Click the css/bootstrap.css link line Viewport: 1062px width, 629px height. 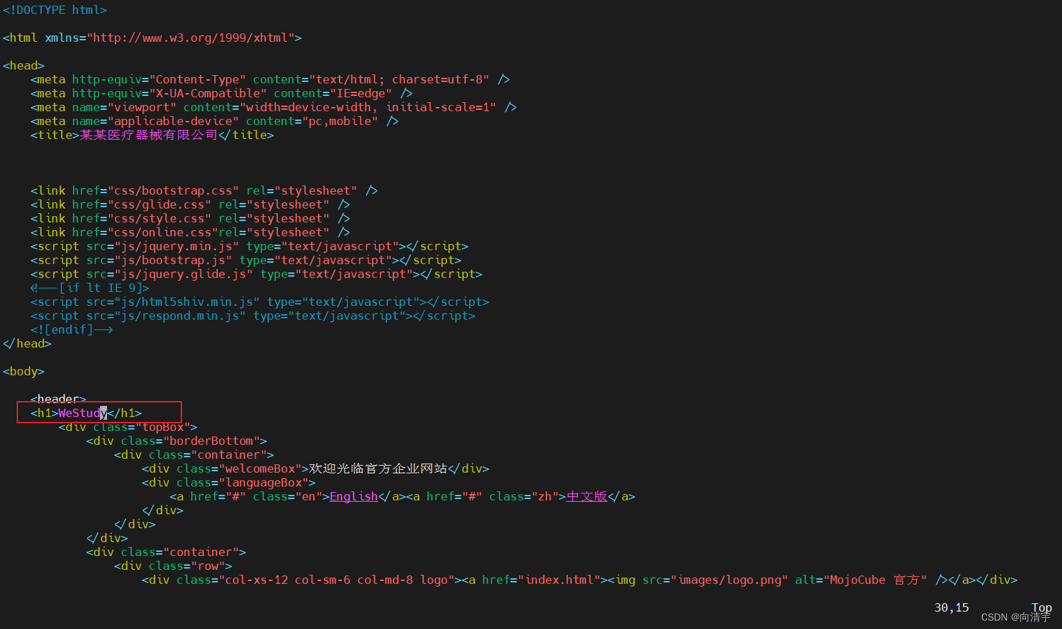tap(204, 190)
